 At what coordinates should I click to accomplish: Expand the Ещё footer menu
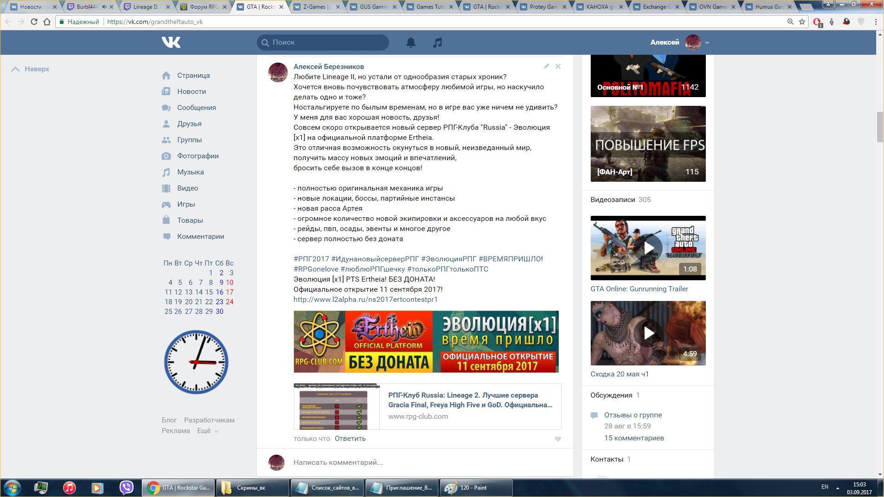coord(208,431)
